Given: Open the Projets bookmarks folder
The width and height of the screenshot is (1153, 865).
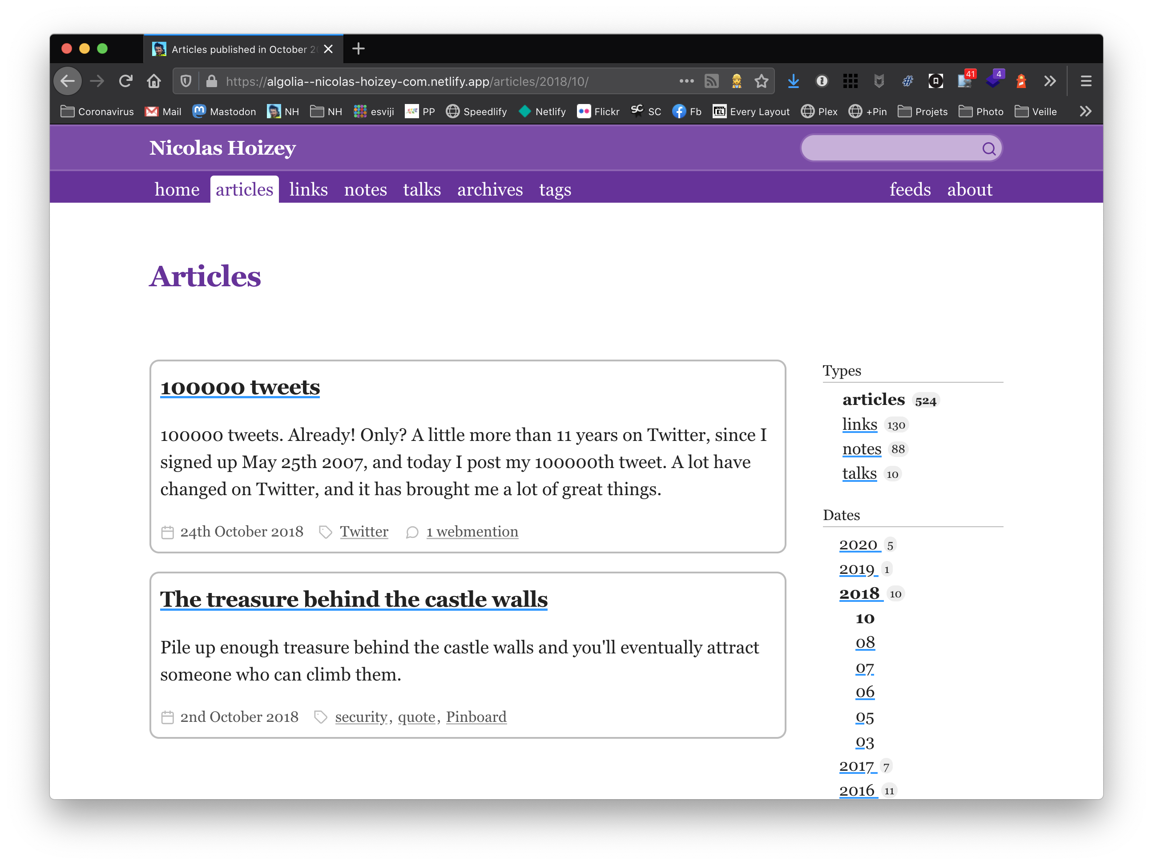Looking at the screenshot, I should 923,112.
